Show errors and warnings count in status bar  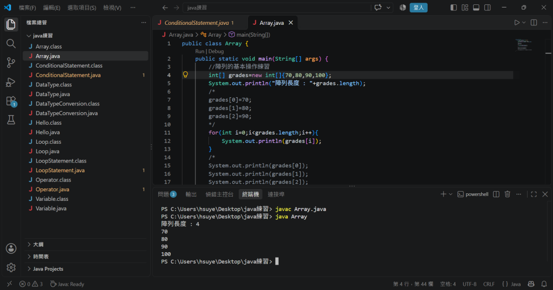(31, 284)
